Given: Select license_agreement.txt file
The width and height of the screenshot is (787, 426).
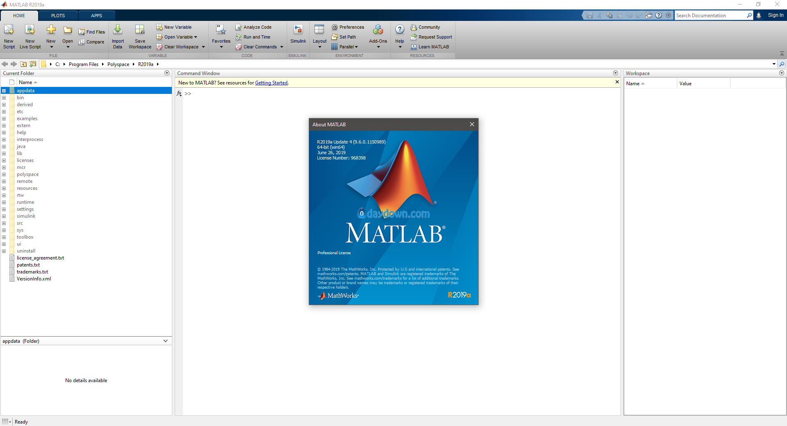Looking at the screenshot, I should (40, 258).
